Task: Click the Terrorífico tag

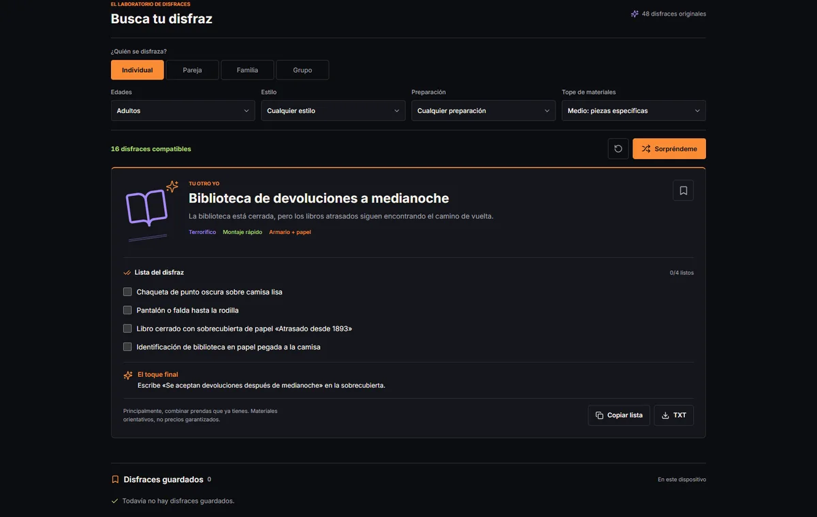Action: 202,232
